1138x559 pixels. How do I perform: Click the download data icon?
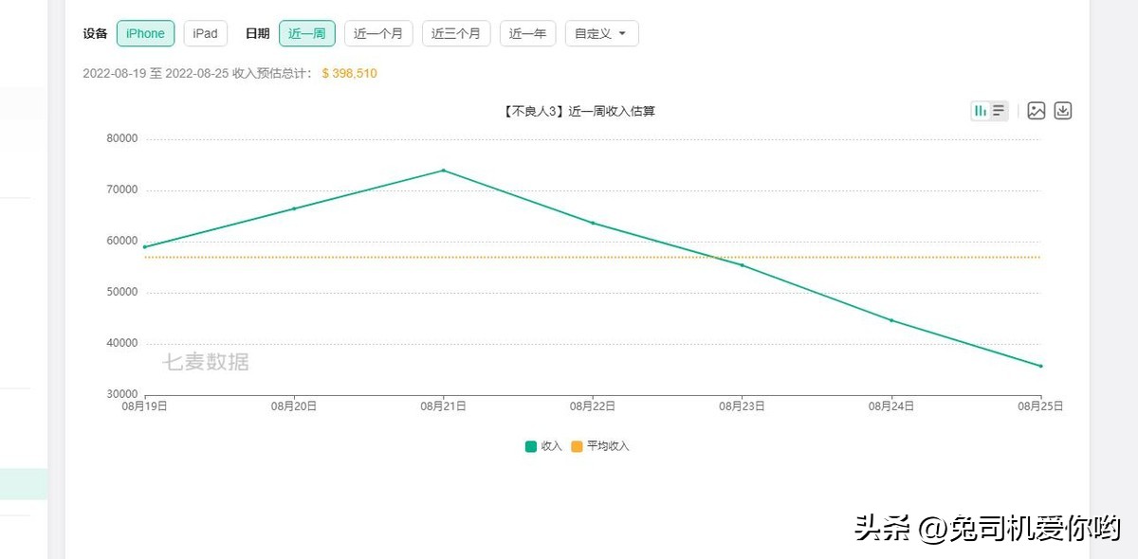click(x=1063, y=111)
